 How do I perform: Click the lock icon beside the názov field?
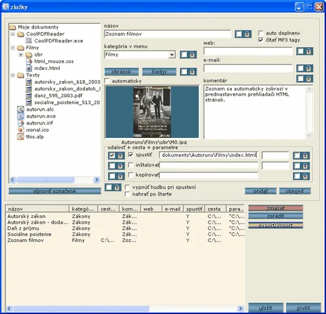point(247,34)
